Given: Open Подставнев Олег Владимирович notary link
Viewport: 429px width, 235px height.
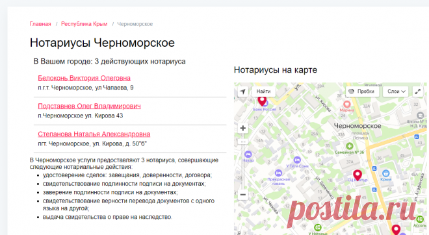Looking at the screenshot, I should click(89, 106).
